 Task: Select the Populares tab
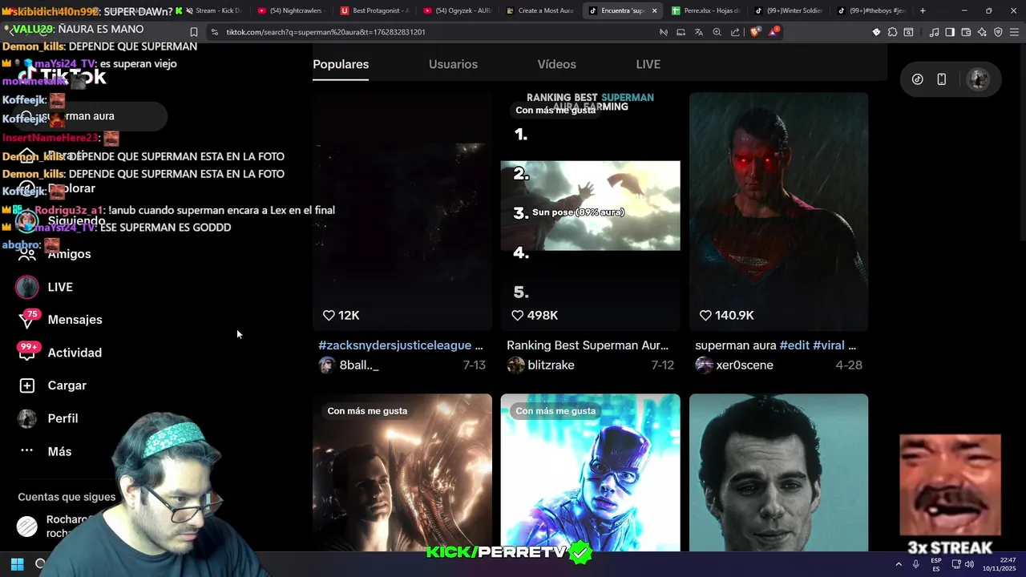(x=341, y=64)
